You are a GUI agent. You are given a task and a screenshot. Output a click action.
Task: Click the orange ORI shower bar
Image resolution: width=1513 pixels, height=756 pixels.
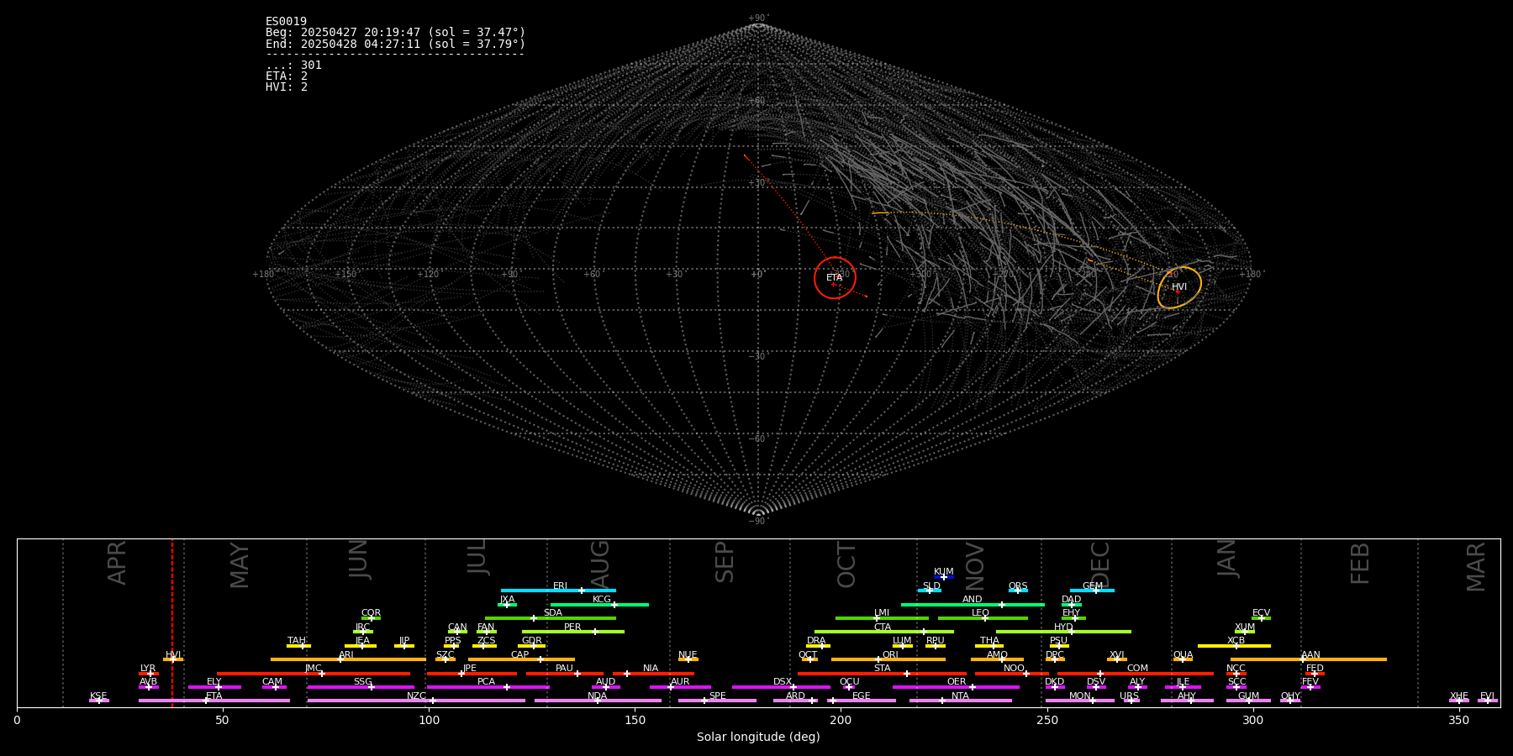coord(888,659)
